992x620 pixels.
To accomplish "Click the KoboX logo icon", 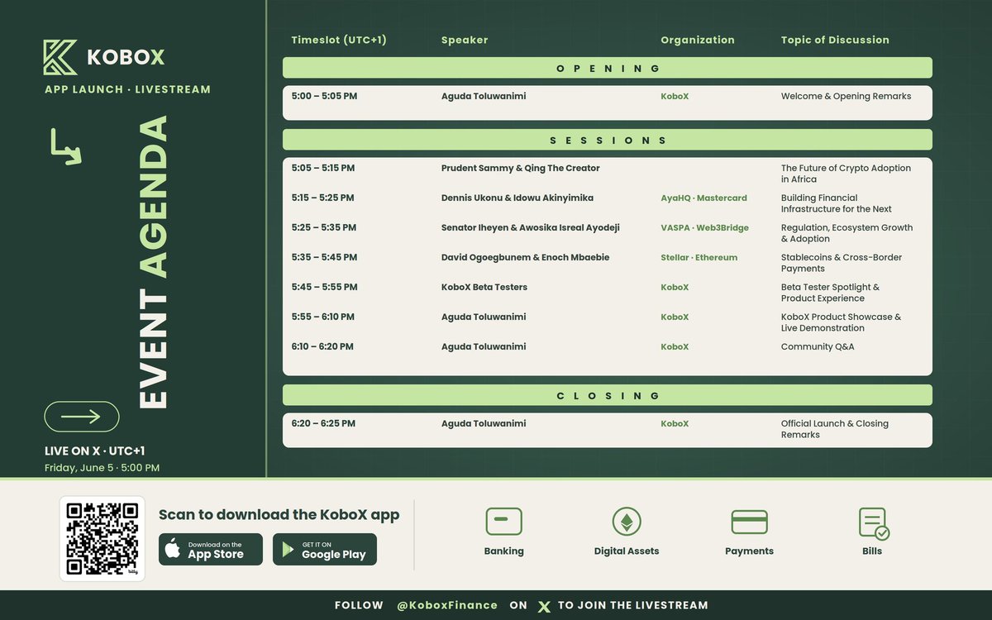I will click(x=60, y=57).
